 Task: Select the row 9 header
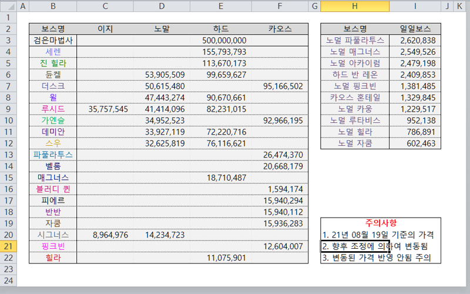8,109
